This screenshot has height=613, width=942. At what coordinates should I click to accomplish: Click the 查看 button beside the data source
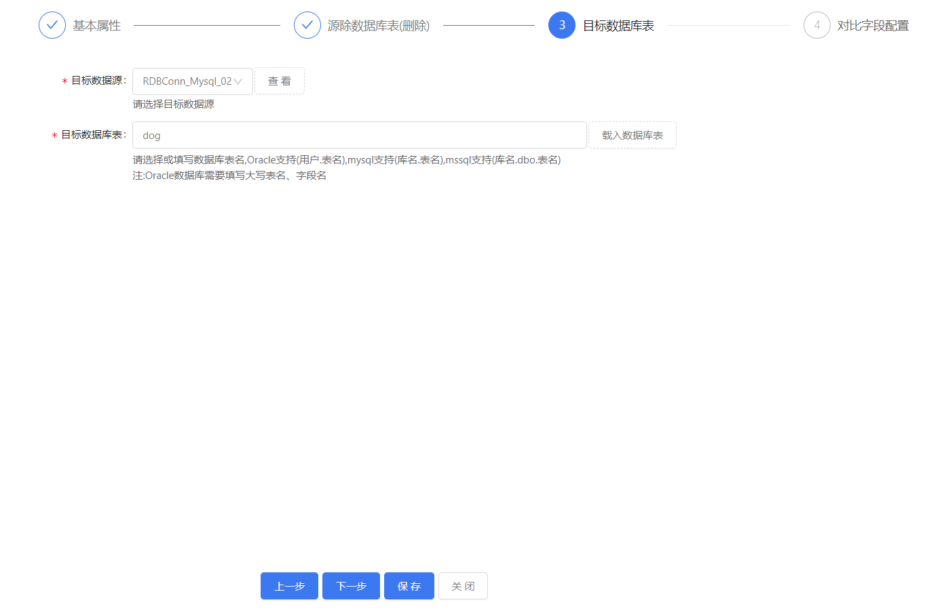pyautogui.click(x=280, y=81)
